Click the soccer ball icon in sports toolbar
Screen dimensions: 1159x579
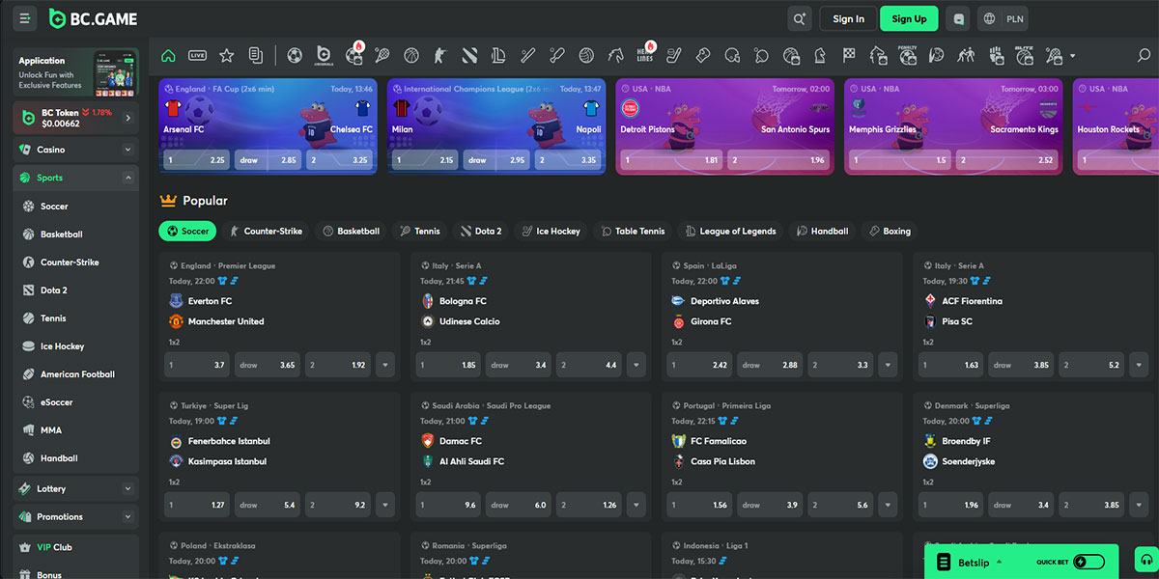[x=295, y=56]
